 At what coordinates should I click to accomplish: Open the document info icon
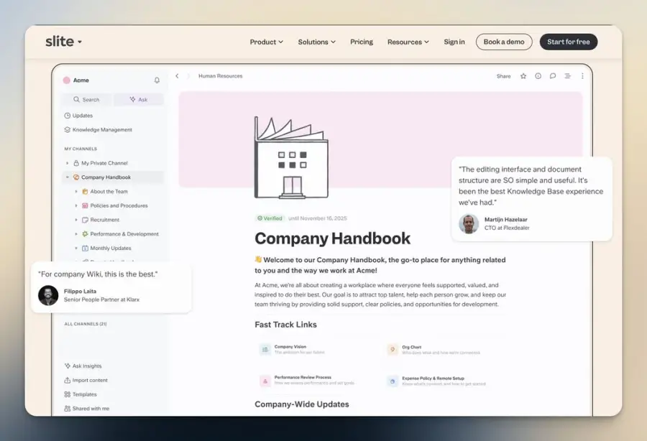tap(538, 76)
